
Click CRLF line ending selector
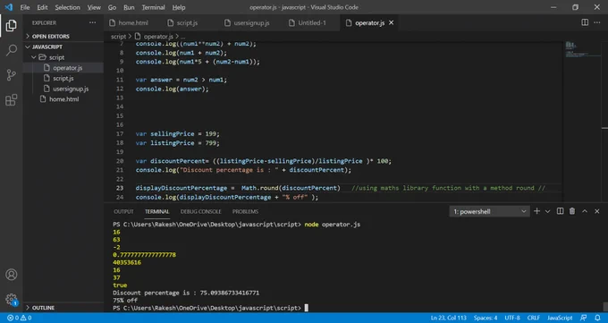pyautogui.click(x=533, y=318)
